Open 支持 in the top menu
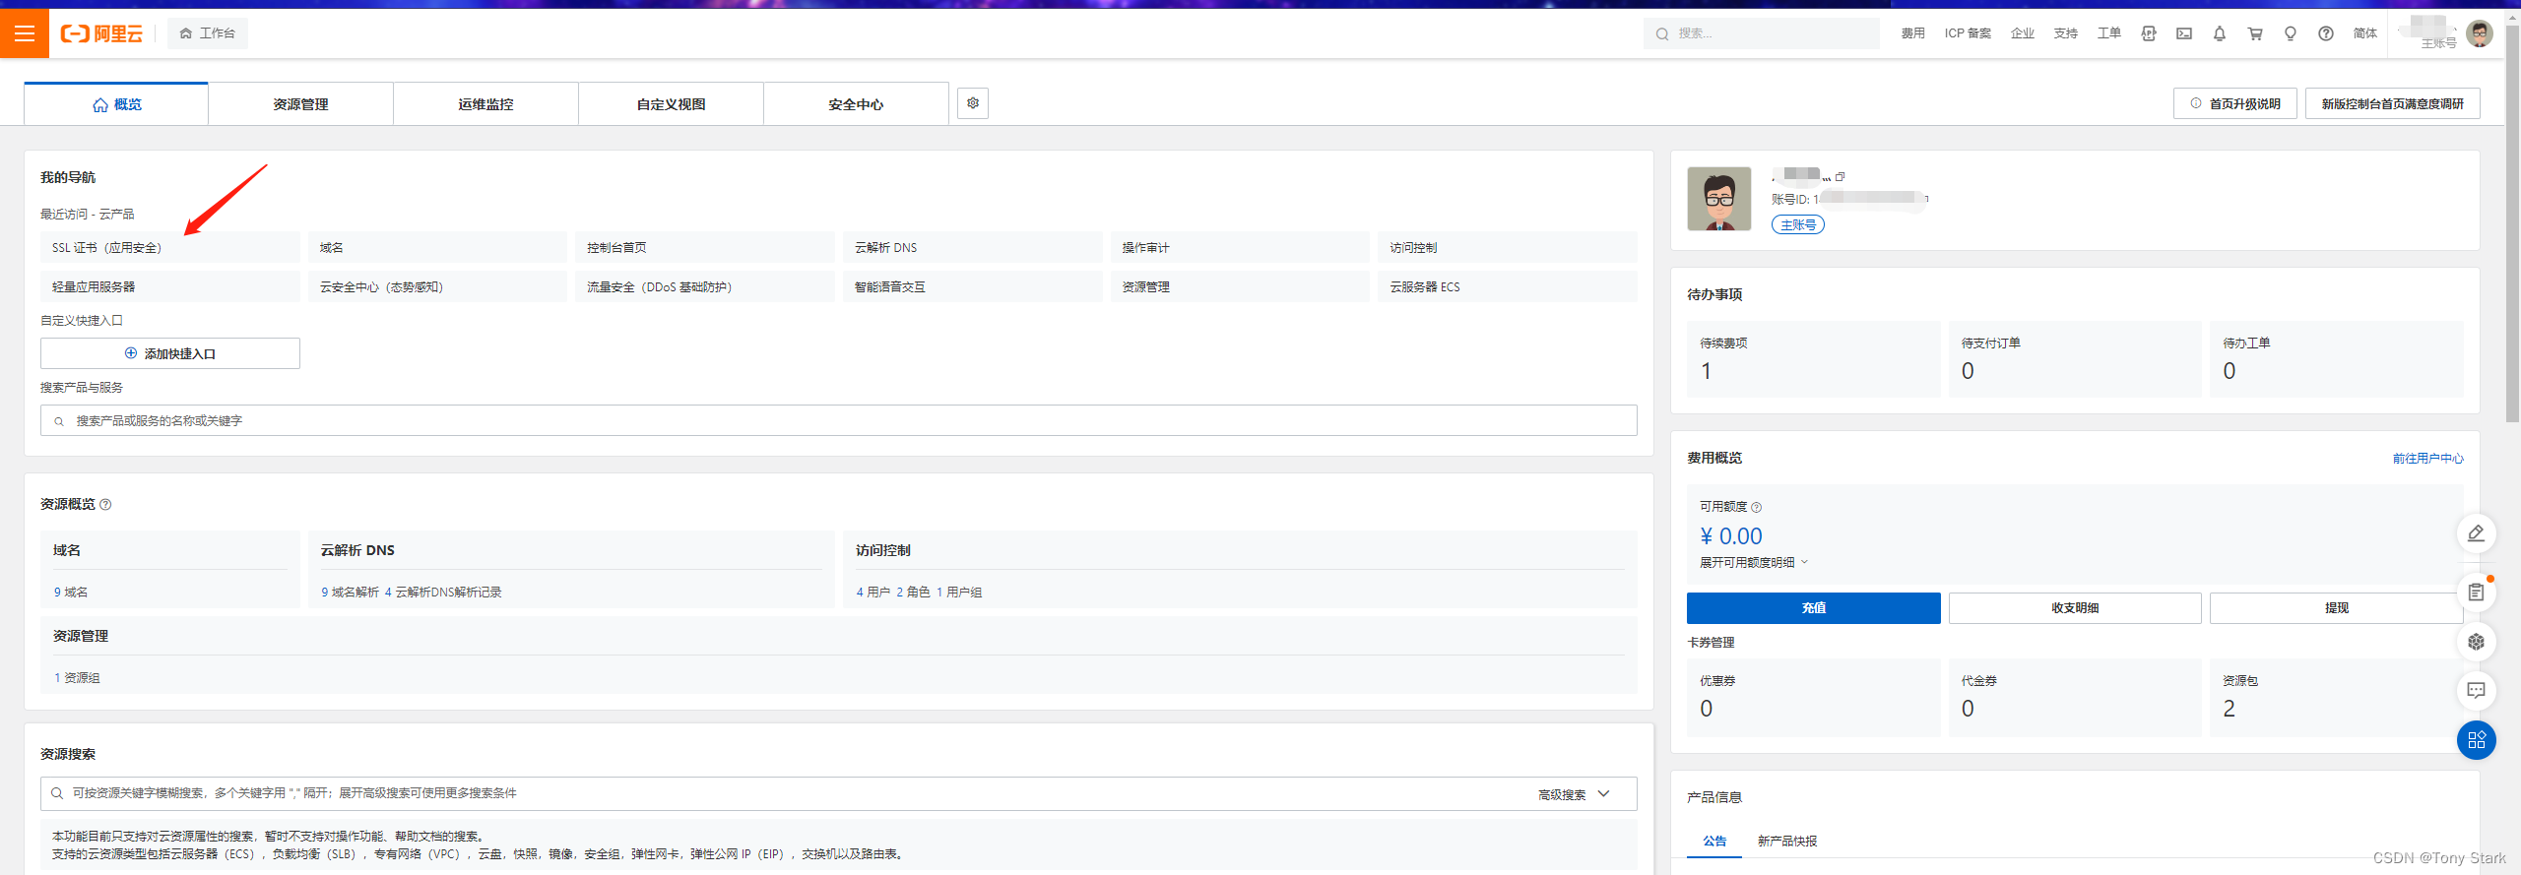This screenshot has width=2521, height=875. coord(2066,33)
